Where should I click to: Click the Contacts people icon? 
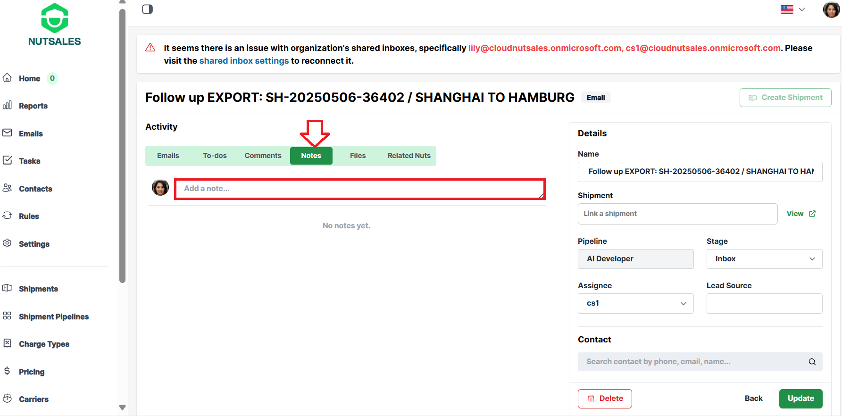click(7, 188)
